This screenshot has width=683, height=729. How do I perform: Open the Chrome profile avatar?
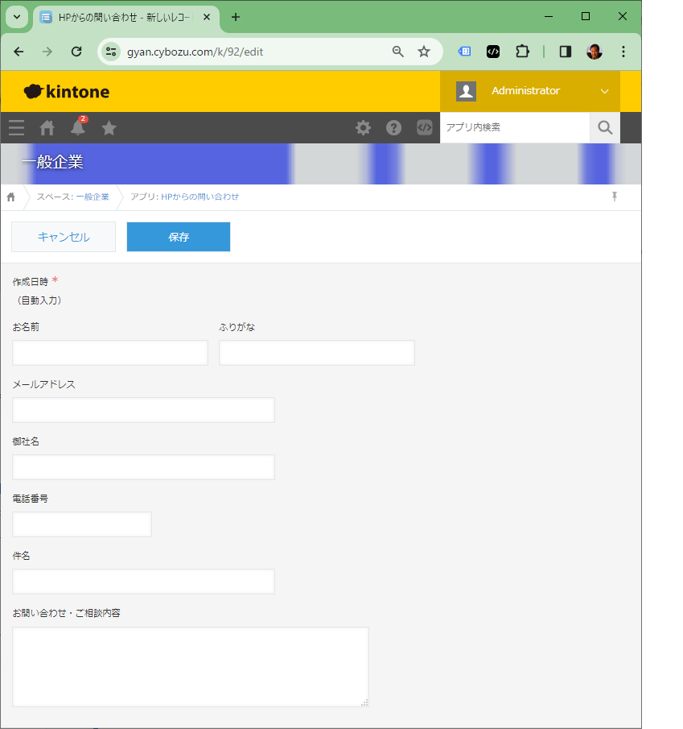coord(595,52)
